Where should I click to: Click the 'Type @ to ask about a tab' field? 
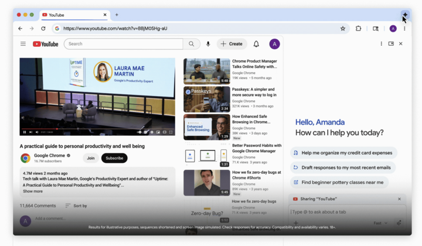tap(340, 211)
